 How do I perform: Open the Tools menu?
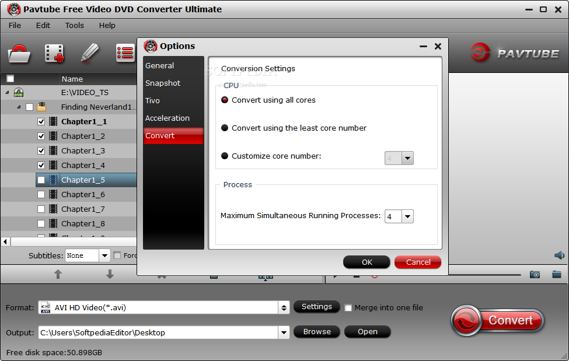[x=74, y=26]
